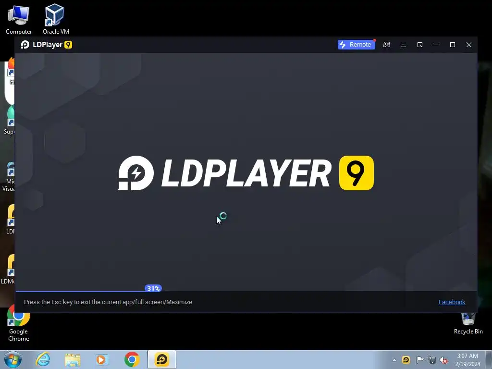492x369 pixels.
Task: Open the Facebook link
Action: (452, 302)
